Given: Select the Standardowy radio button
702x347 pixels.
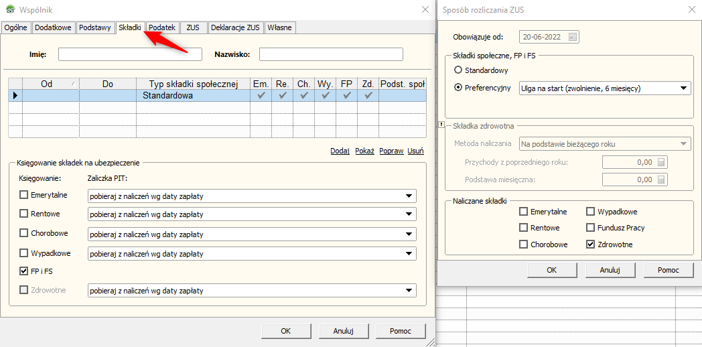Looking at the screenshot, I should coord(458,70).
